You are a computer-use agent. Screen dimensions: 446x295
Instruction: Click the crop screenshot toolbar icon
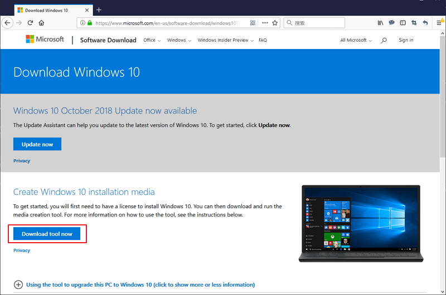(x=414, y=23)
